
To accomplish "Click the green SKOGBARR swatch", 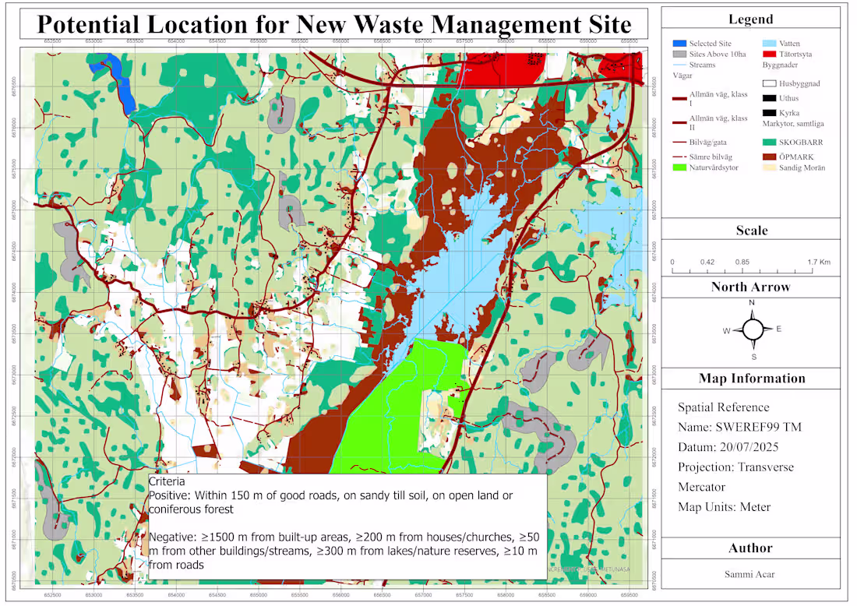I will [769, 142].
